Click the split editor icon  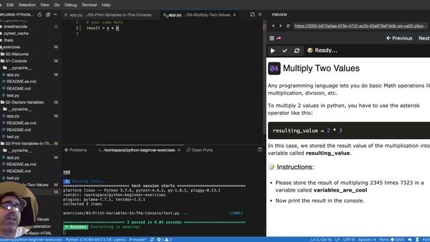[x=253, y=15]
